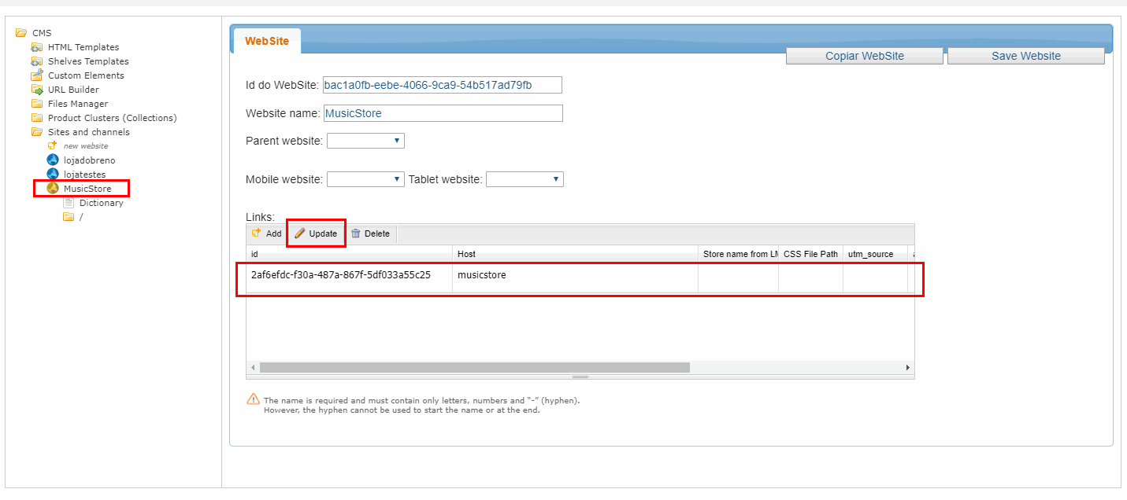Click the Website name input field
The width and height of the screenshot is (1127, 500).
pos(443,113)
